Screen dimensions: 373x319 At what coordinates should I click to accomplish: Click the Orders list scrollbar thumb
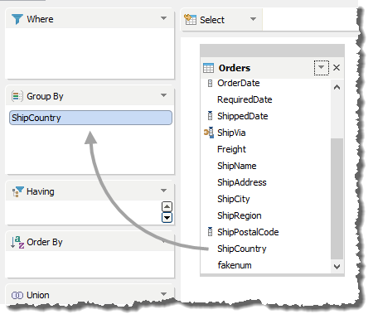[337, 199]
